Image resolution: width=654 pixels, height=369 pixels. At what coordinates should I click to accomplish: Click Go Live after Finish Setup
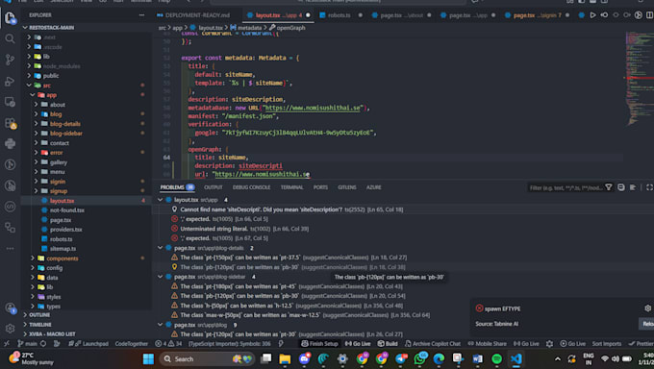358,344
